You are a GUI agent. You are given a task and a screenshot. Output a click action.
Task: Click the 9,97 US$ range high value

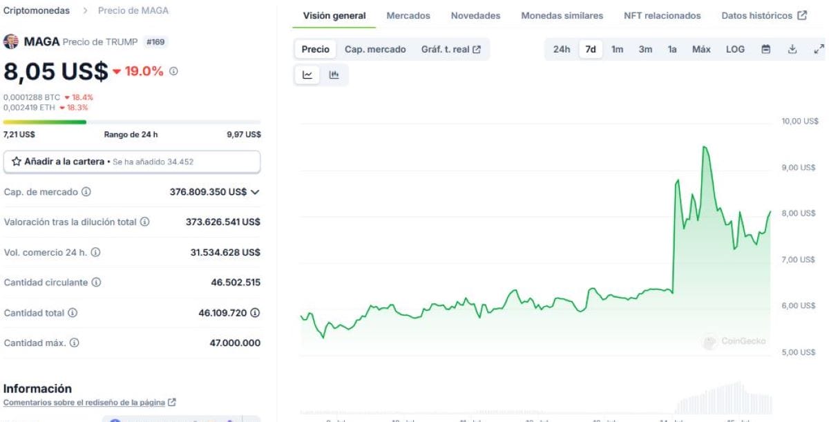point(244,135)
